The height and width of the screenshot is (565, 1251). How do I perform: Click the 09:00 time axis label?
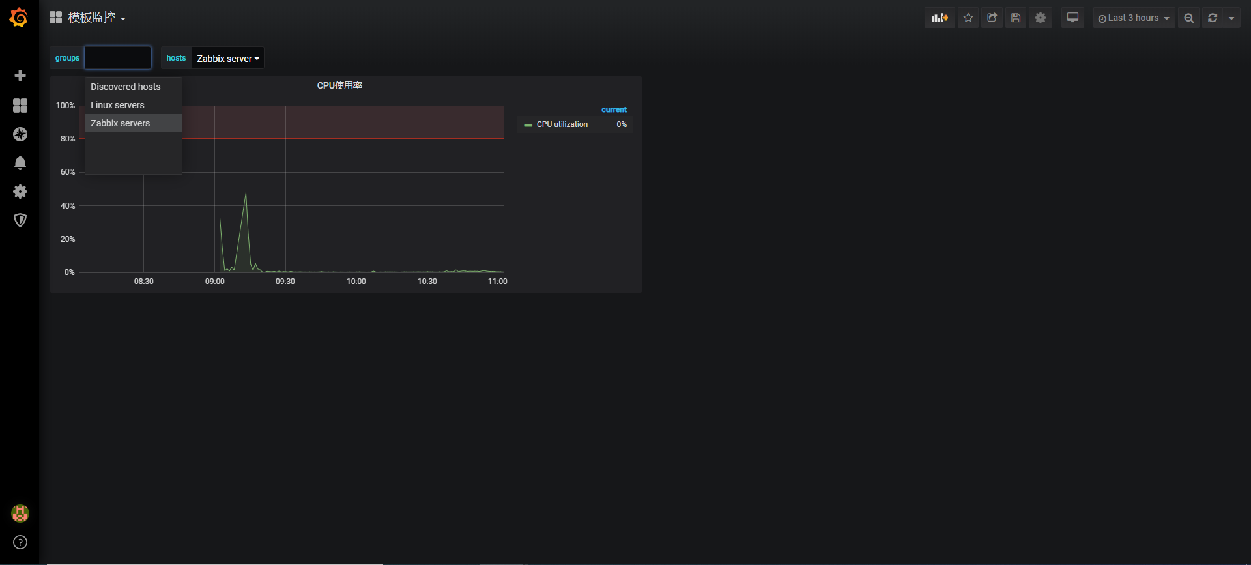click(x=215, y=282)
